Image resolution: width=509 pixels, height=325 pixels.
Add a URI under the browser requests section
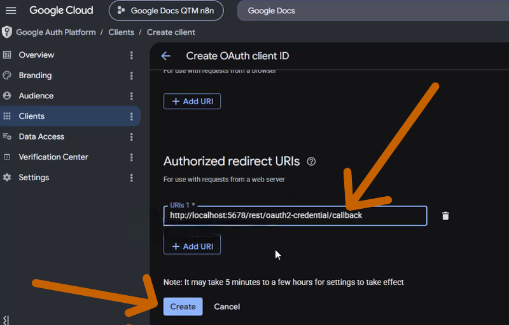[x=192, y=102]
